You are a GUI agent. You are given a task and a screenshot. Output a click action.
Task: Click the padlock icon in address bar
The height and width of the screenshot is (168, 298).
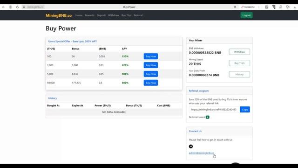24,7
